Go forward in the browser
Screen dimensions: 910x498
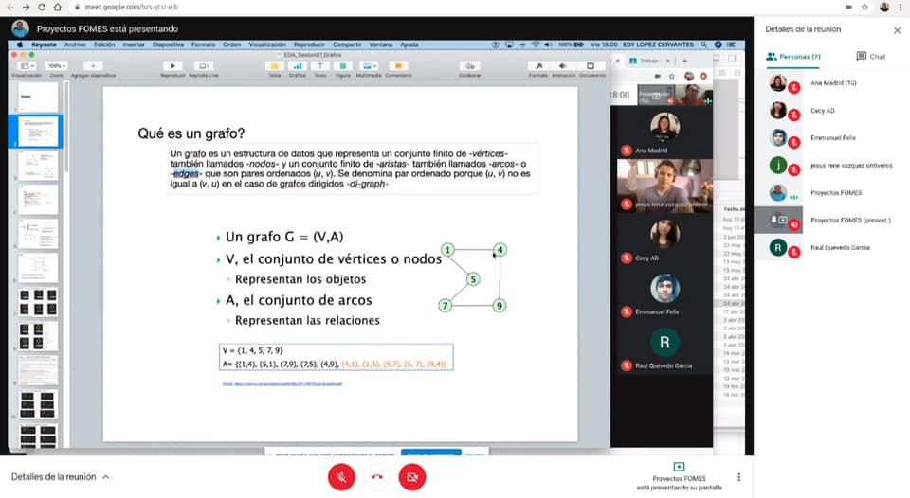(x=27, y=7)
